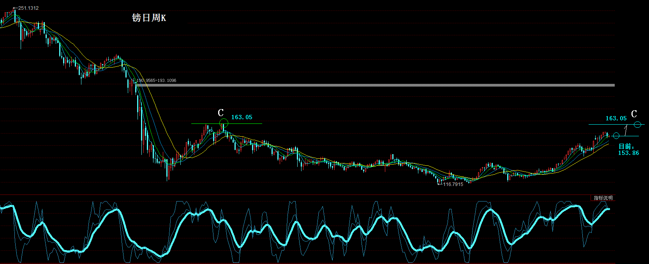The width and height of the screenshot is (649, 264).
Task: Click the cyan circle on the current price line
Action: pyautogui.click(x=616, y=136)
